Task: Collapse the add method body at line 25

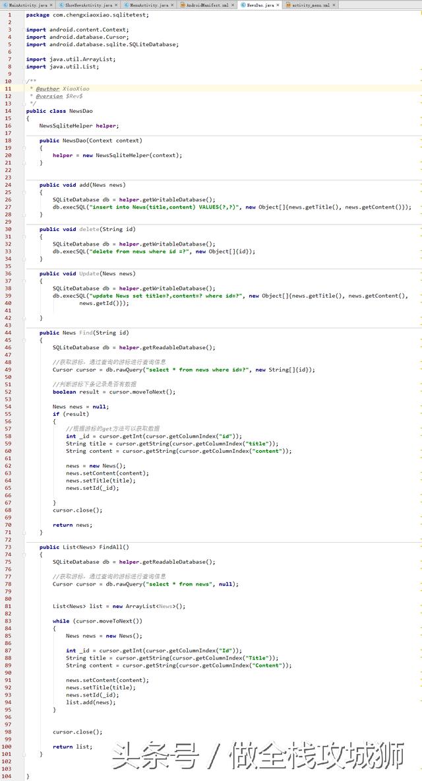Action: click(24, 192)
